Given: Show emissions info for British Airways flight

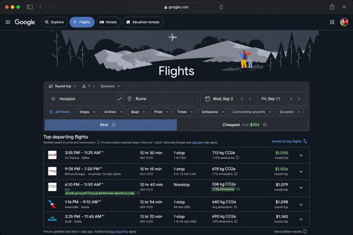Looking at the screenshot, I should 236,174.
